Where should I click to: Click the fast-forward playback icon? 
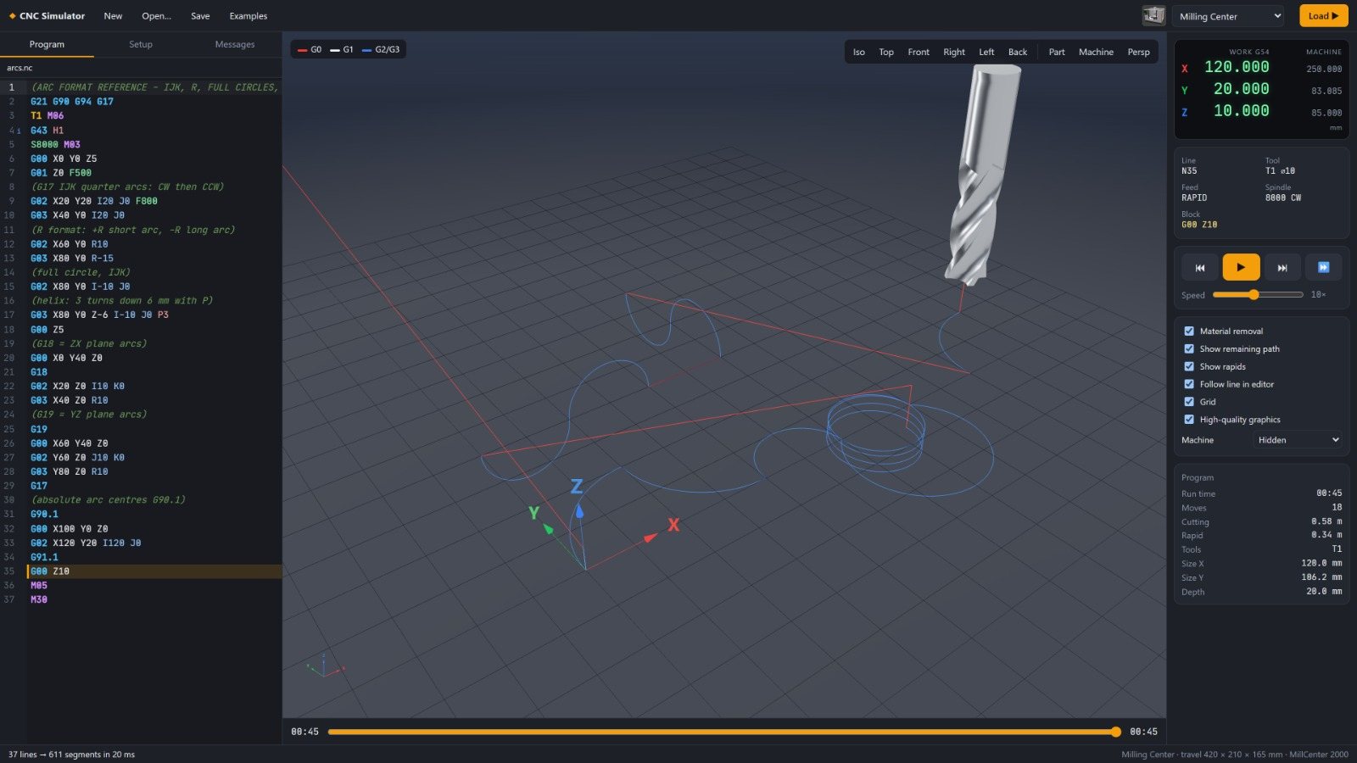[x=1323, y=267]
